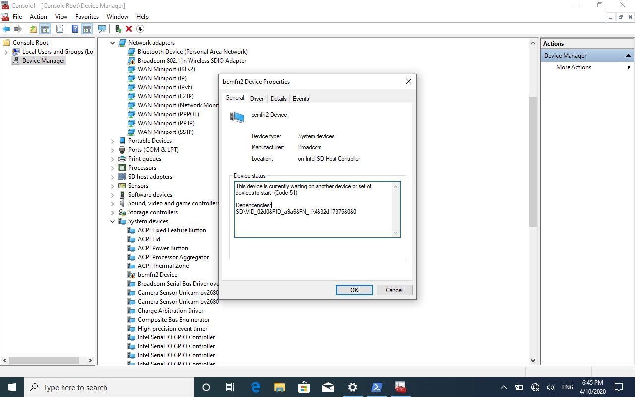Click MMC console toolbox taskbar icon

[x=400, y=387]
